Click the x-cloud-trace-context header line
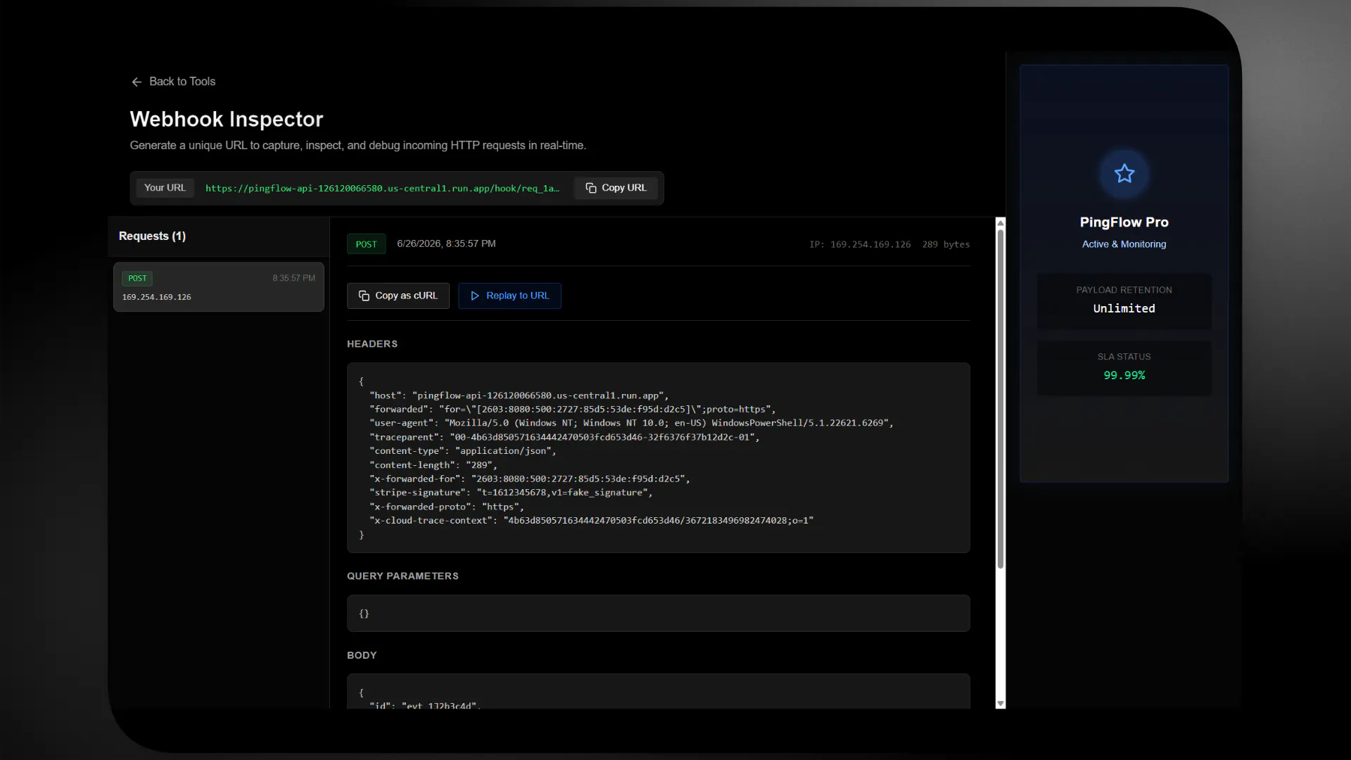This screenshot has height=760, width=1351. click(x=591, y=521)
